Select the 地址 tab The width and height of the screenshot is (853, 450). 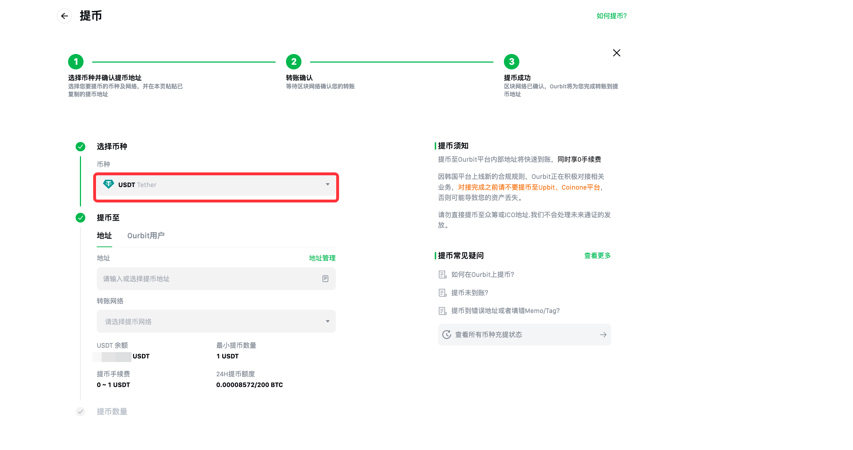point(104,236)
